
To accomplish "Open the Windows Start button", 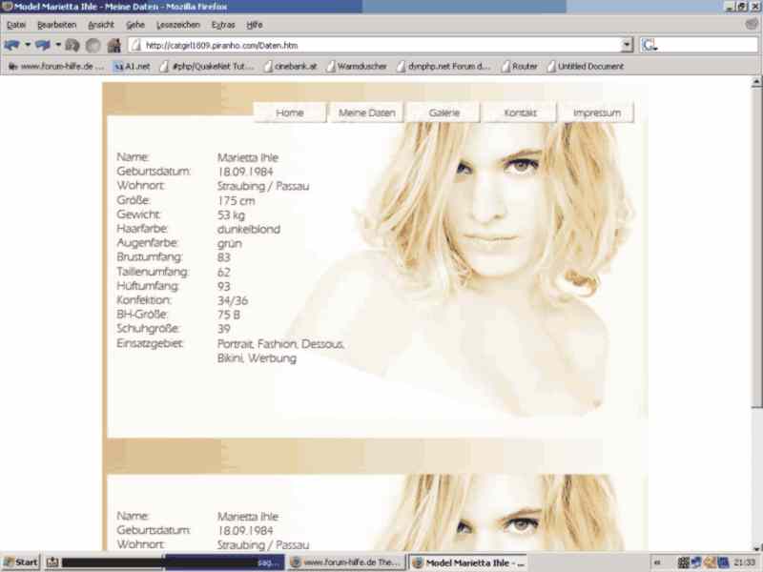I will [x=21, y=562].
